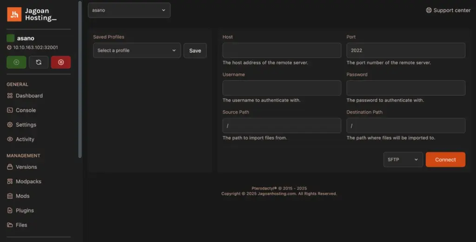This screenshot has width=476, height=242.
Task: Click the Mods icon in sidebar
Action: click(x=10, y=196)
